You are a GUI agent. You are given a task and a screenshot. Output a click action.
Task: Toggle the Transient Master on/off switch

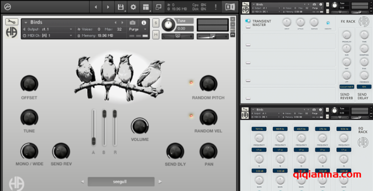pos(248,21)
